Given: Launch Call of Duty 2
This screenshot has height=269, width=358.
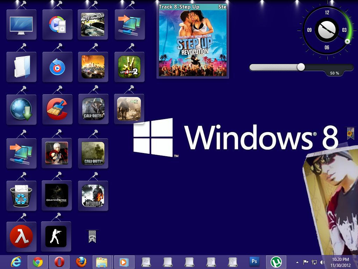Looking at the screenshot, I should click(93, 109).
